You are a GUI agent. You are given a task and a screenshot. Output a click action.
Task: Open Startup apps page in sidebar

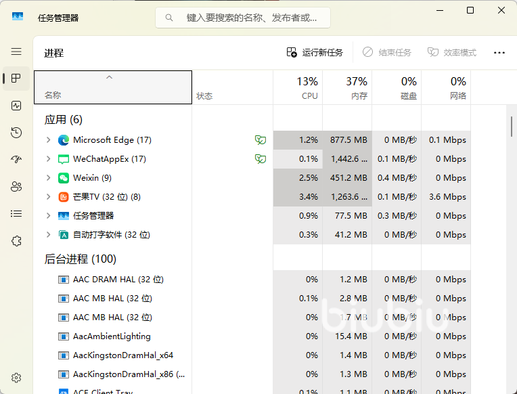[16, 160]
